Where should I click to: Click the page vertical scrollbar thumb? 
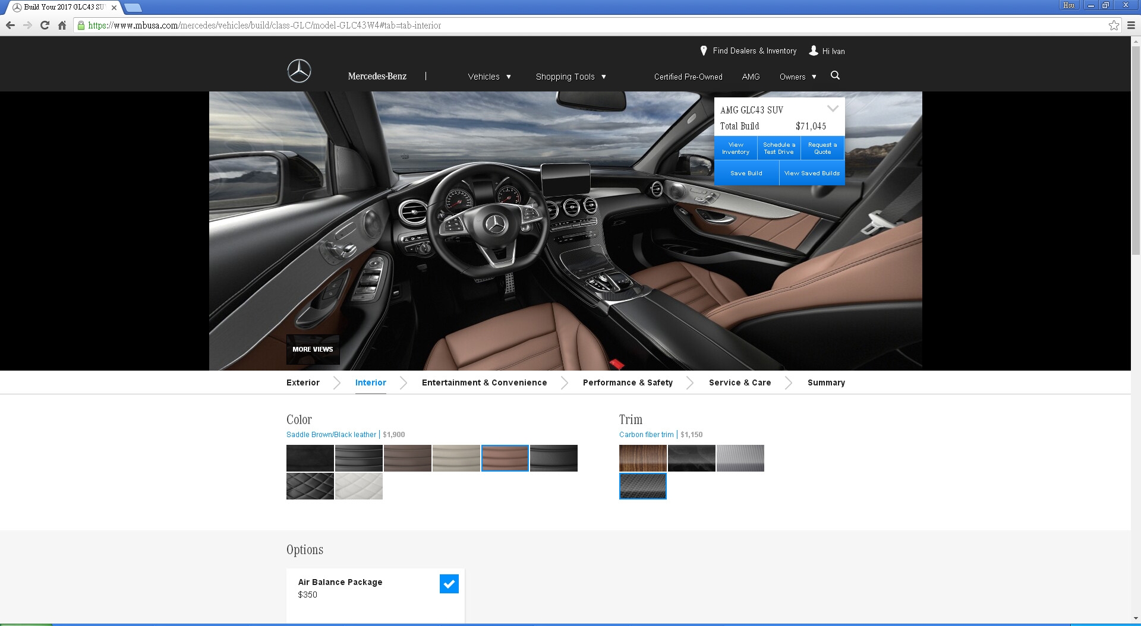(x=1136, y=151)
